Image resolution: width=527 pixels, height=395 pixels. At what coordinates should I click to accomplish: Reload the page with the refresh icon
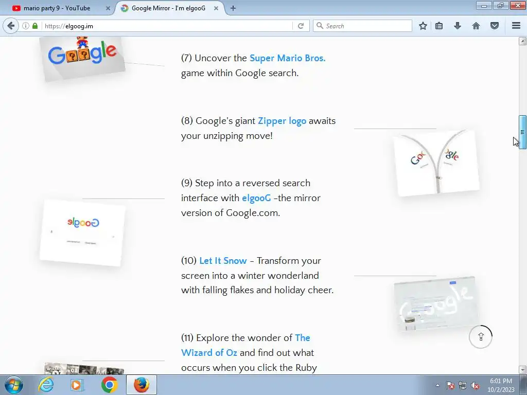pyautogui.click(x=301, y=26)
